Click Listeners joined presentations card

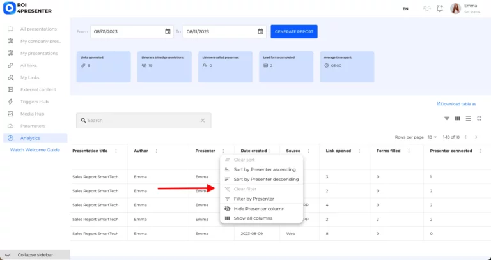(164, 66)
